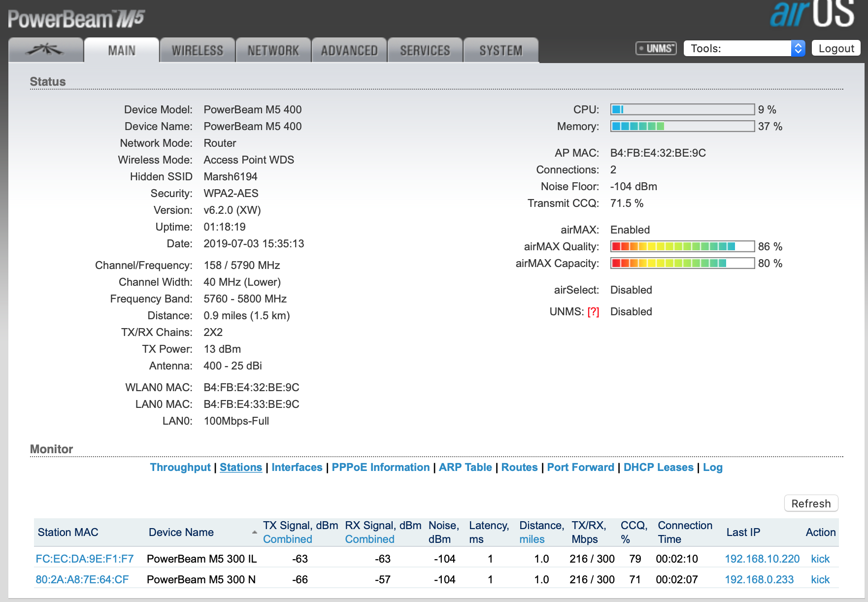Kick the PowerBeam M5 300 IL station
Screen dimensions: 868x602
pos(820,559)
